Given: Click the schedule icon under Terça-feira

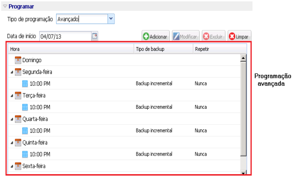Looking at the screenshot, I should (x=25, y=107).
